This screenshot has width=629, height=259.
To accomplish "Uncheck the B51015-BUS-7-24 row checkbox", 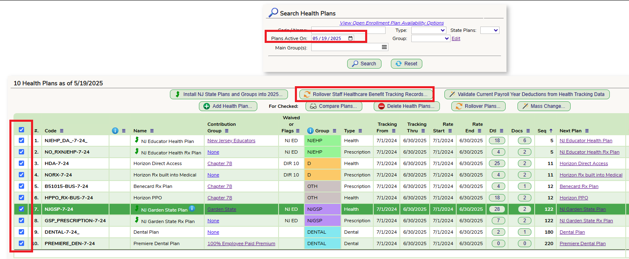I will coord(22,186).
